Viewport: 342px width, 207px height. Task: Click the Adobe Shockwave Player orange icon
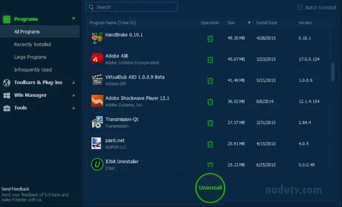click(97, 101)
